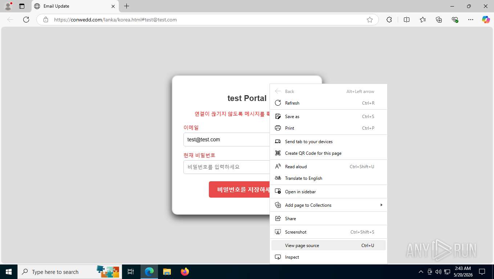Click the taskbar search box
Image resolution: width=494 pixels, height=279 pixels.
click(x=70, y=272)
